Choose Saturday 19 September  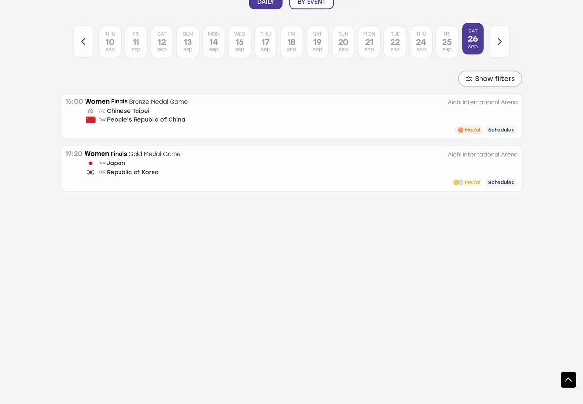(x=317, y=42)
